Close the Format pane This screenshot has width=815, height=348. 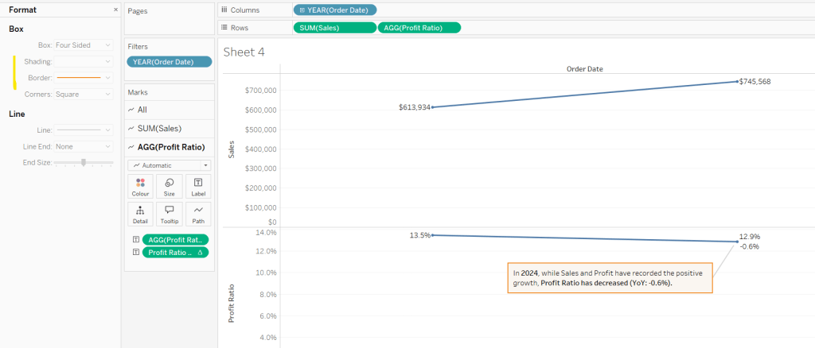pos(116,10)
